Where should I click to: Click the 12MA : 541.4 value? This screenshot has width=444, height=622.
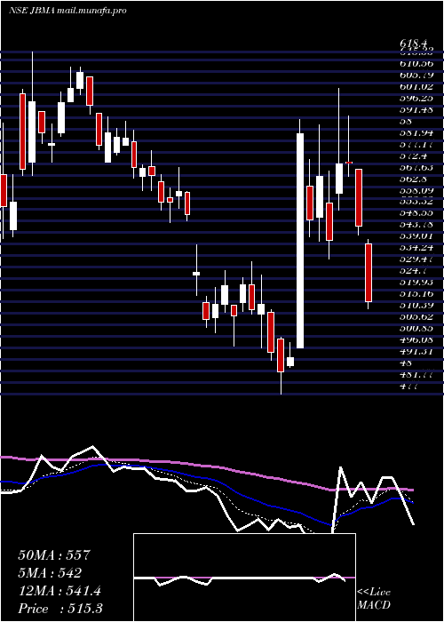(59, 591)
